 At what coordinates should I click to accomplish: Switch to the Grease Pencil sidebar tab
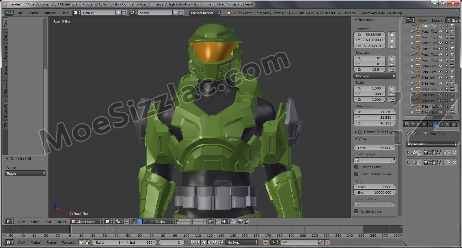pos(5,108)
